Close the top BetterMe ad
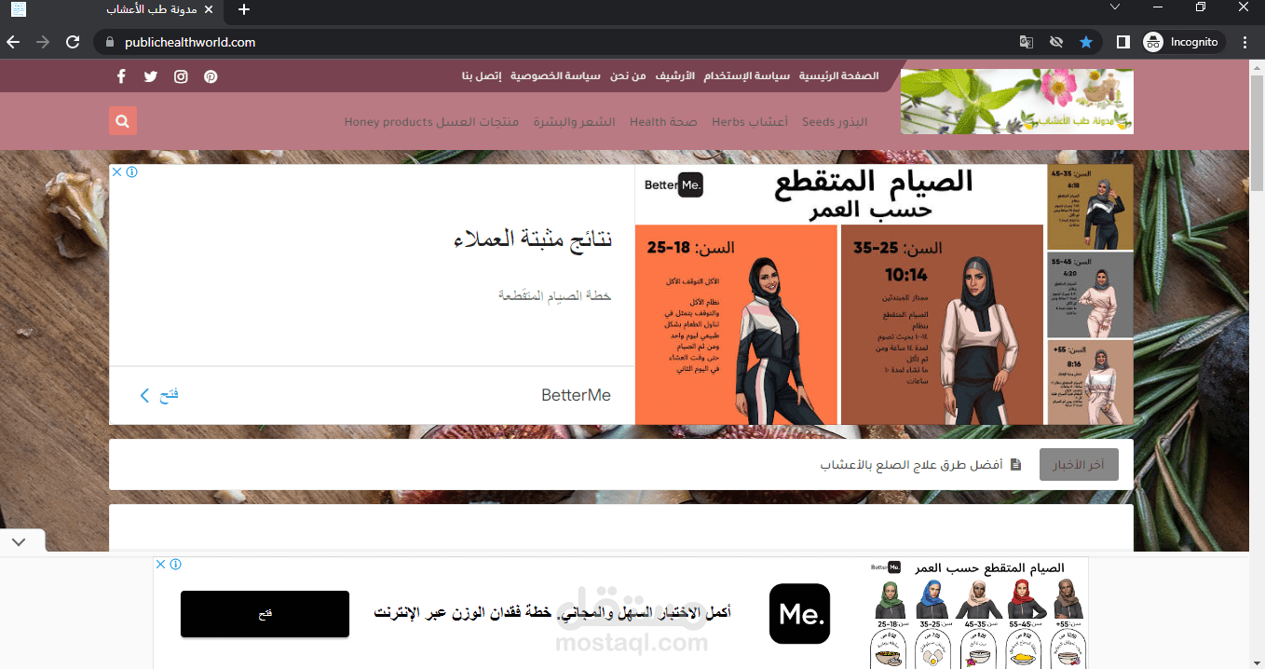This screenshot has height=669, width=1265. tap(116, 172)
